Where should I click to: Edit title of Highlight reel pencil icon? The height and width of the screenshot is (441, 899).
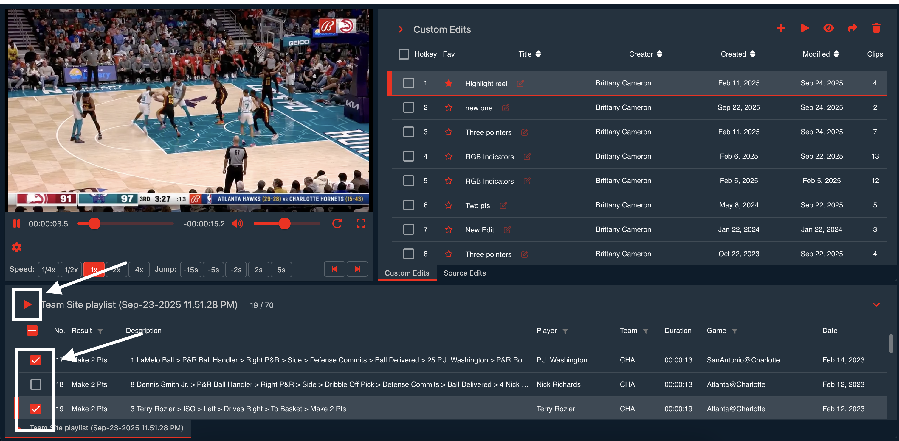click(520, 83)
